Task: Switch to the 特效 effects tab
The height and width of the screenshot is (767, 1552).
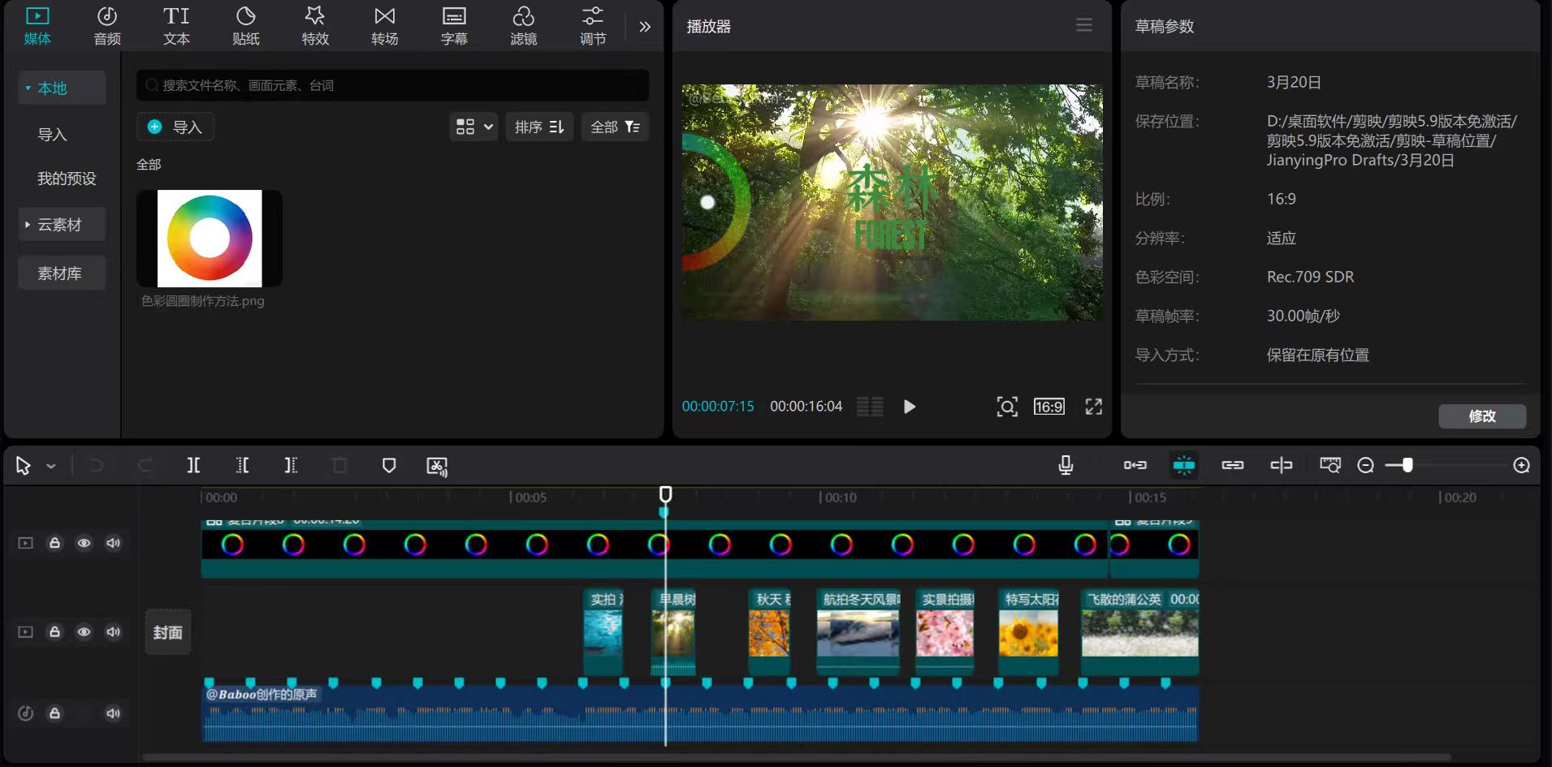Action: [x=315, y=26]
